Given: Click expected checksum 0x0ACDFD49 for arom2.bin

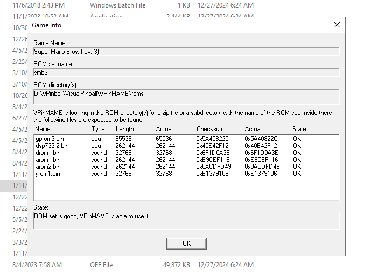Looking at the screenshot, I should (213, 167).
